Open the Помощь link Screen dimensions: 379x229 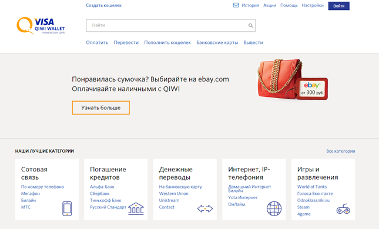tap(289, 5)
